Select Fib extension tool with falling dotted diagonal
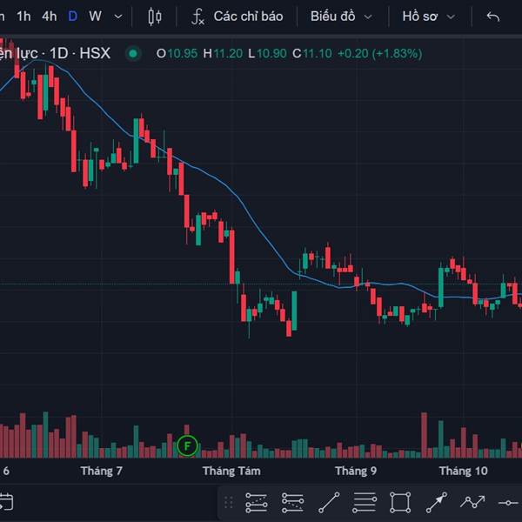This screenshot has width=522, height=522. [292, 502]
